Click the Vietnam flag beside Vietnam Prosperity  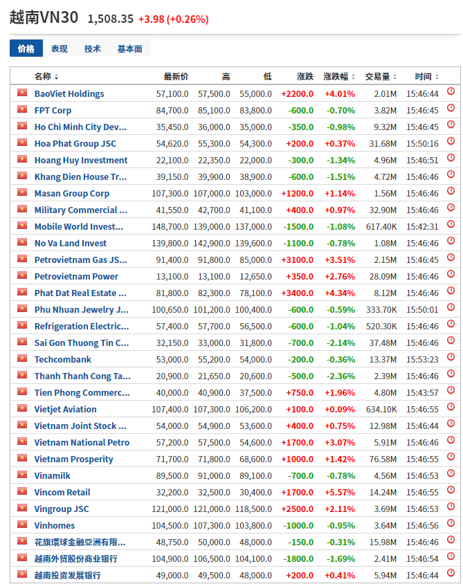coord(22,458)
